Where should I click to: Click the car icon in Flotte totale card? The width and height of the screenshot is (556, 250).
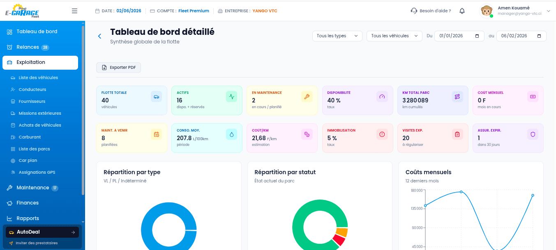pos(156,97)
